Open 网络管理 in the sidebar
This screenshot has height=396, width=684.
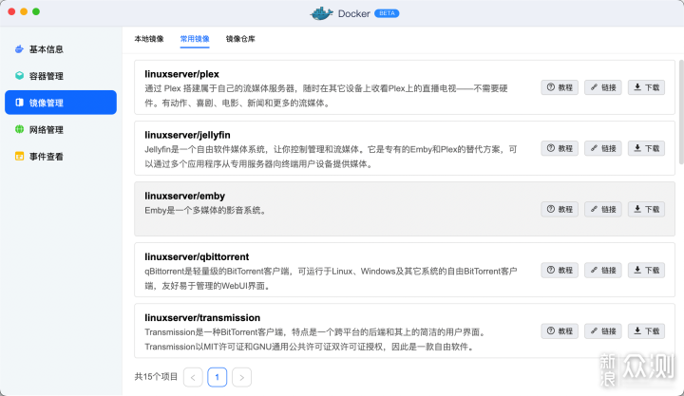tap(61, 129)
